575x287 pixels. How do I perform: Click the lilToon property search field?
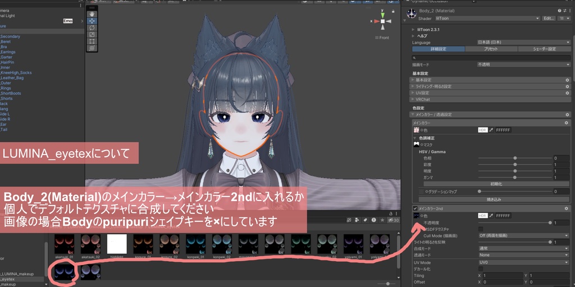[x=491, y=58]
